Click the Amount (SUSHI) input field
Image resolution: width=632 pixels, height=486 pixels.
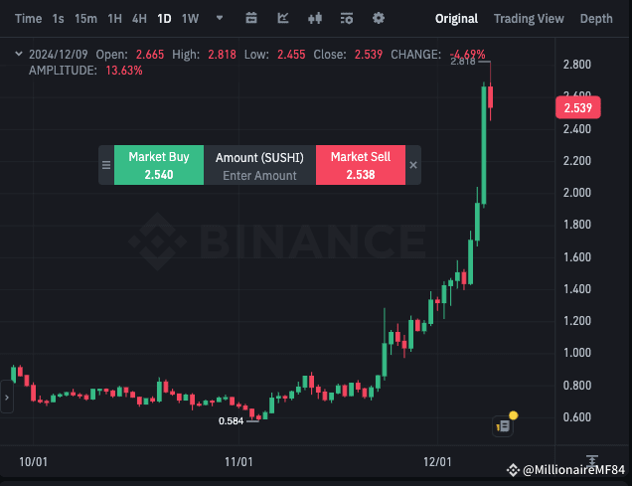(259, 175)
